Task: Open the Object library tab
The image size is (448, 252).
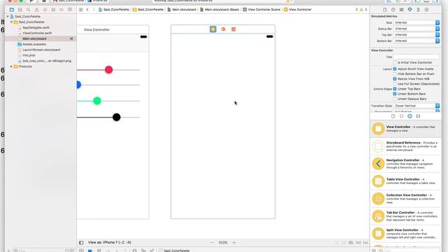Action: point(409,116)
